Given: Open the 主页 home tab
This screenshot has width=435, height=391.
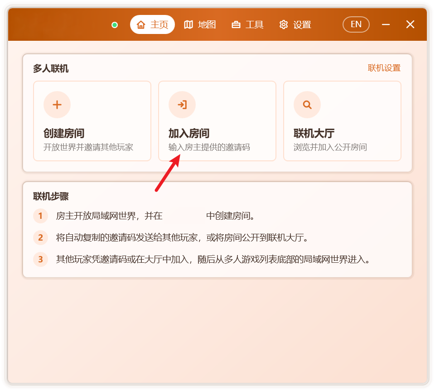Looking at the screenshot, I should [x=152, y=24].
